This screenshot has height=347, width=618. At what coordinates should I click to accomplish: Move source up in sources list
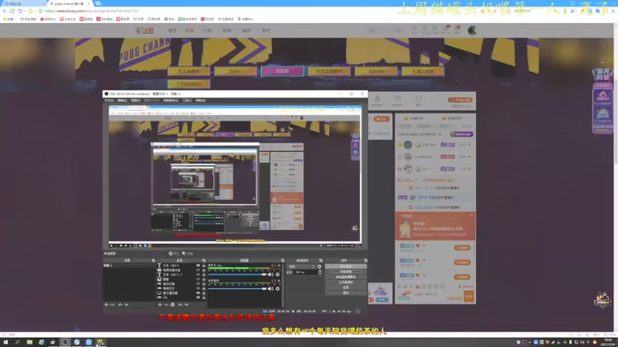(180, 305)
